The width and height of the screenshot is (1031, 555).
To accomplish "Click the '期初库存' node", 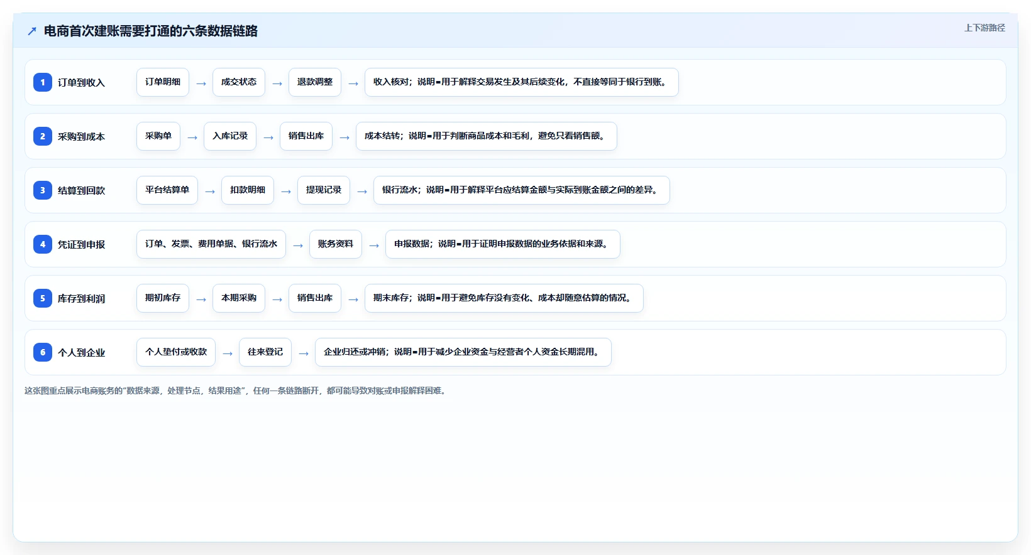I will (163, 298).
